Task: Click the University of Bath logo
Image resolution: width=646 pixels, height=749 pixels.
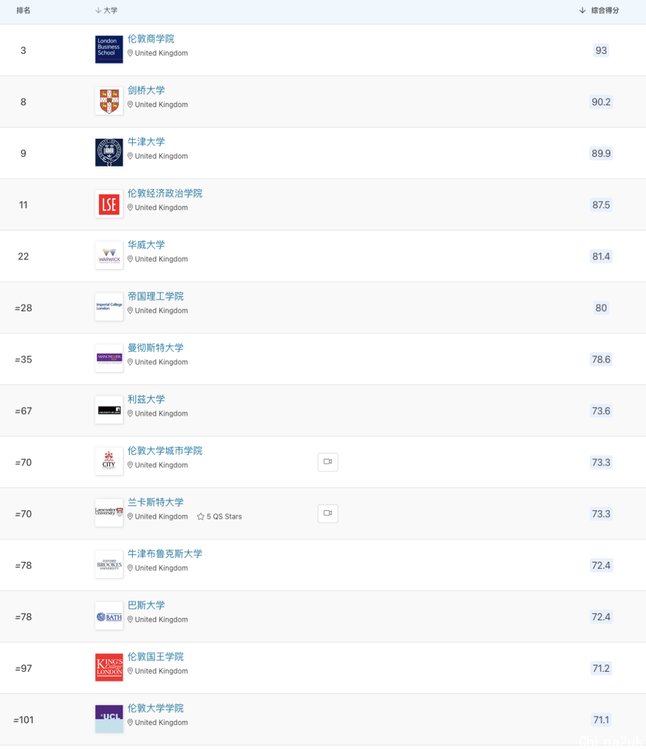Action: pyautogui.click(x=109, y=616)
